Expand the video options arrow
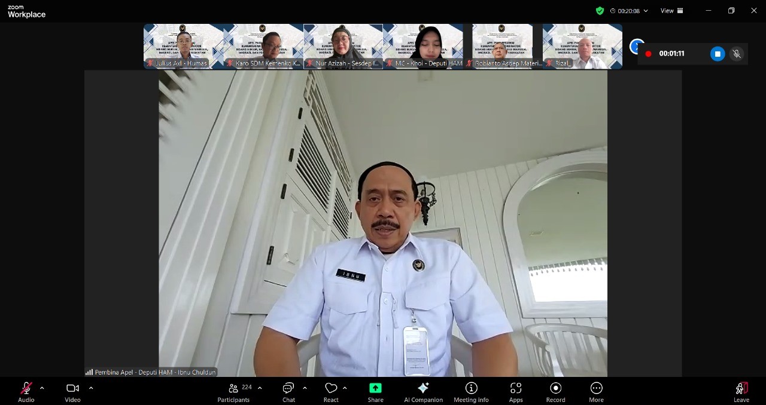The width and height of the screenshot is (766, 405). (91, 388)
